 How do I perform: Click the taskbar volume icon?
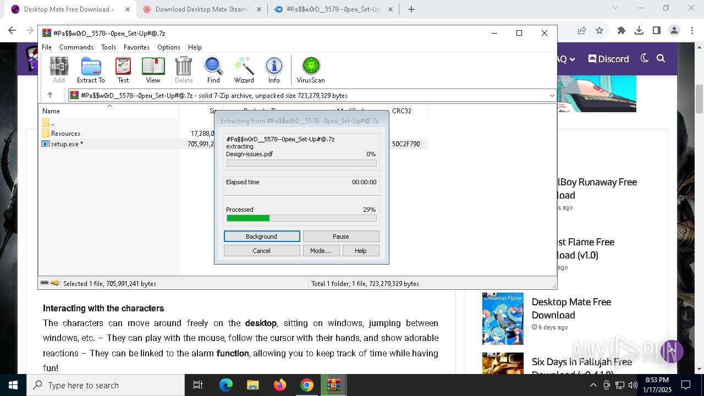[632, 385]
